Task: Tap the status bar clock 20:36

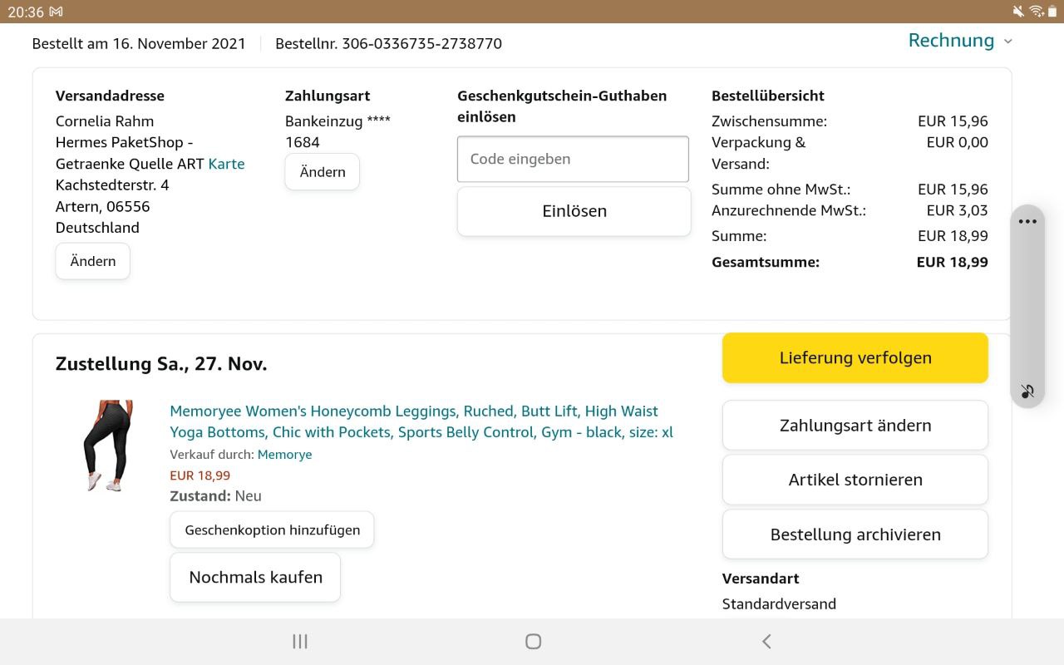Action: pos(25,12)
